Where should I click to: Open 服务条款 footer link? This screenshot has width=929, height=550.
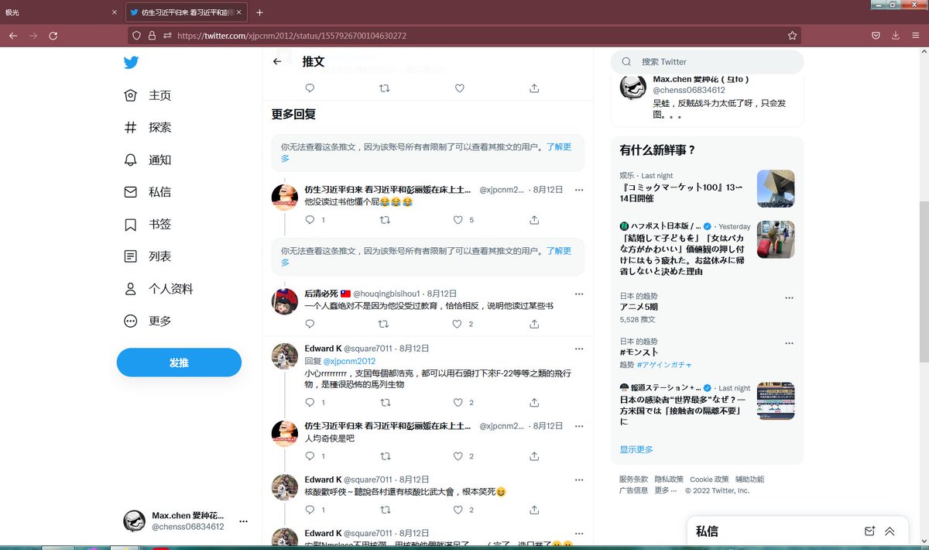[x=634, y=480]
